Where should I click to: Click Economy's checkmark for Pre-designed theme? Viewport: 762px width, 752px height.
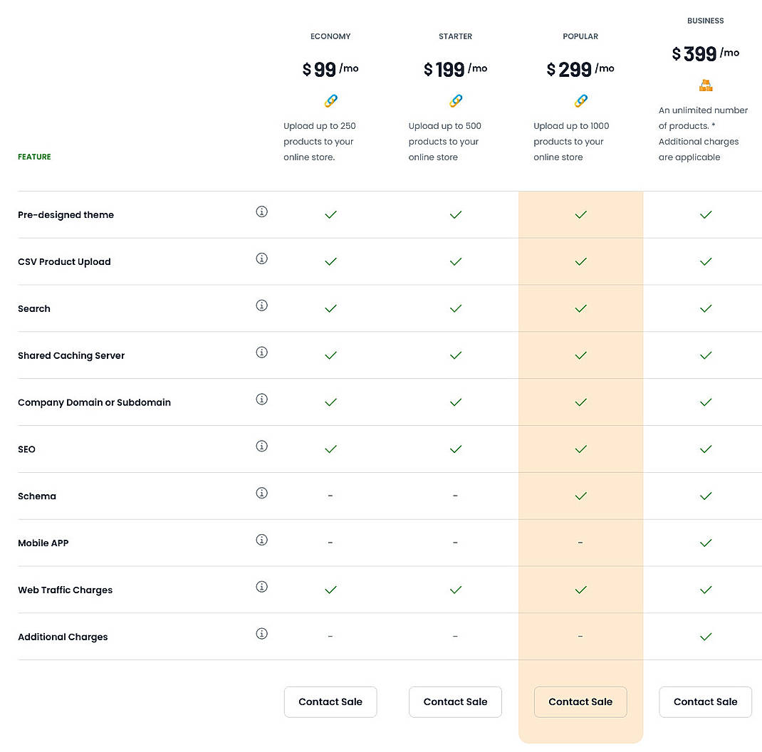330,214
